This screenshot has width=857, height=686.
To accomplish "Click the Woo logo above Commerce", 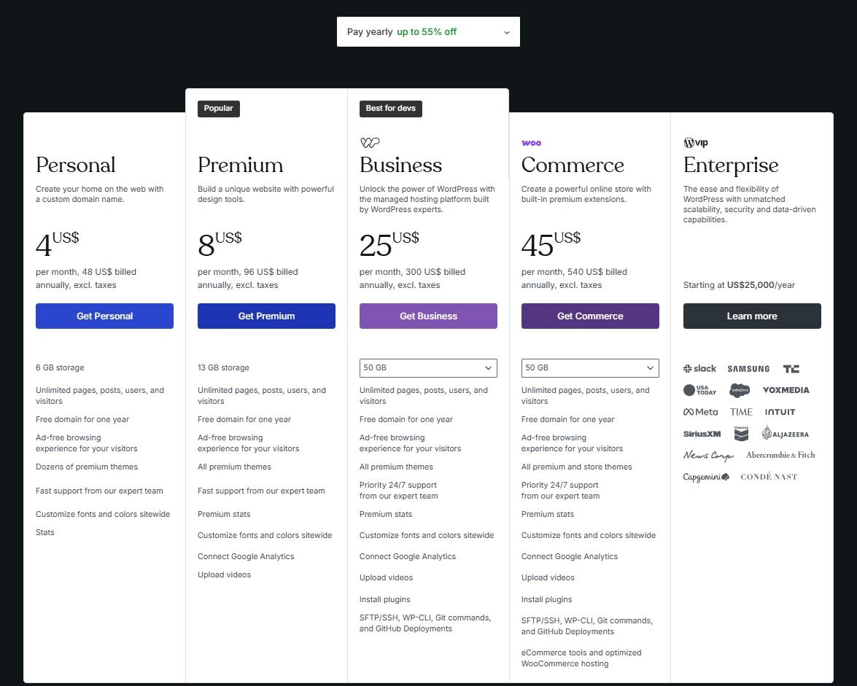I will pyautogui.click(x=531, y=143).
